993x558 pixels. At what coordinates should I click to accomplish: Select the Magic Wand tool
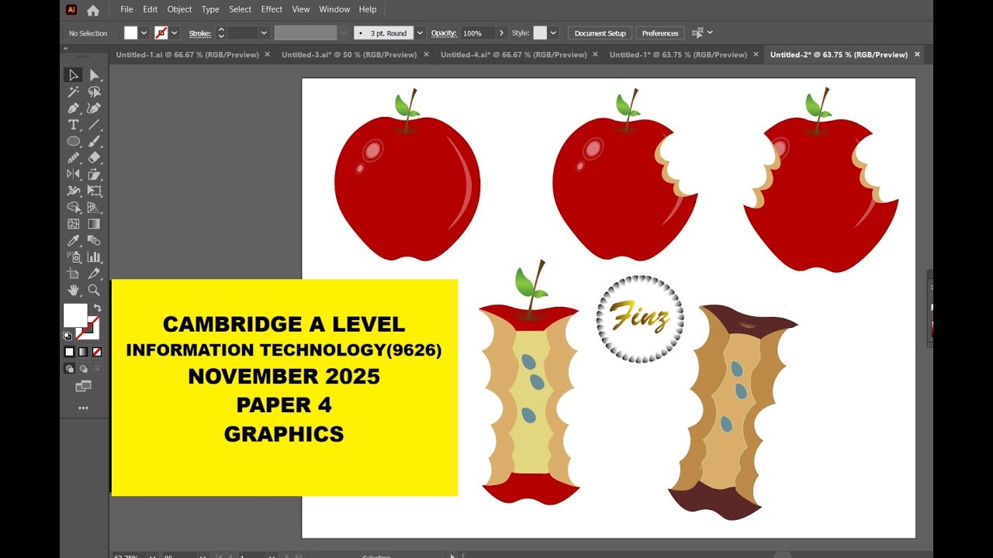pos(73,91)
